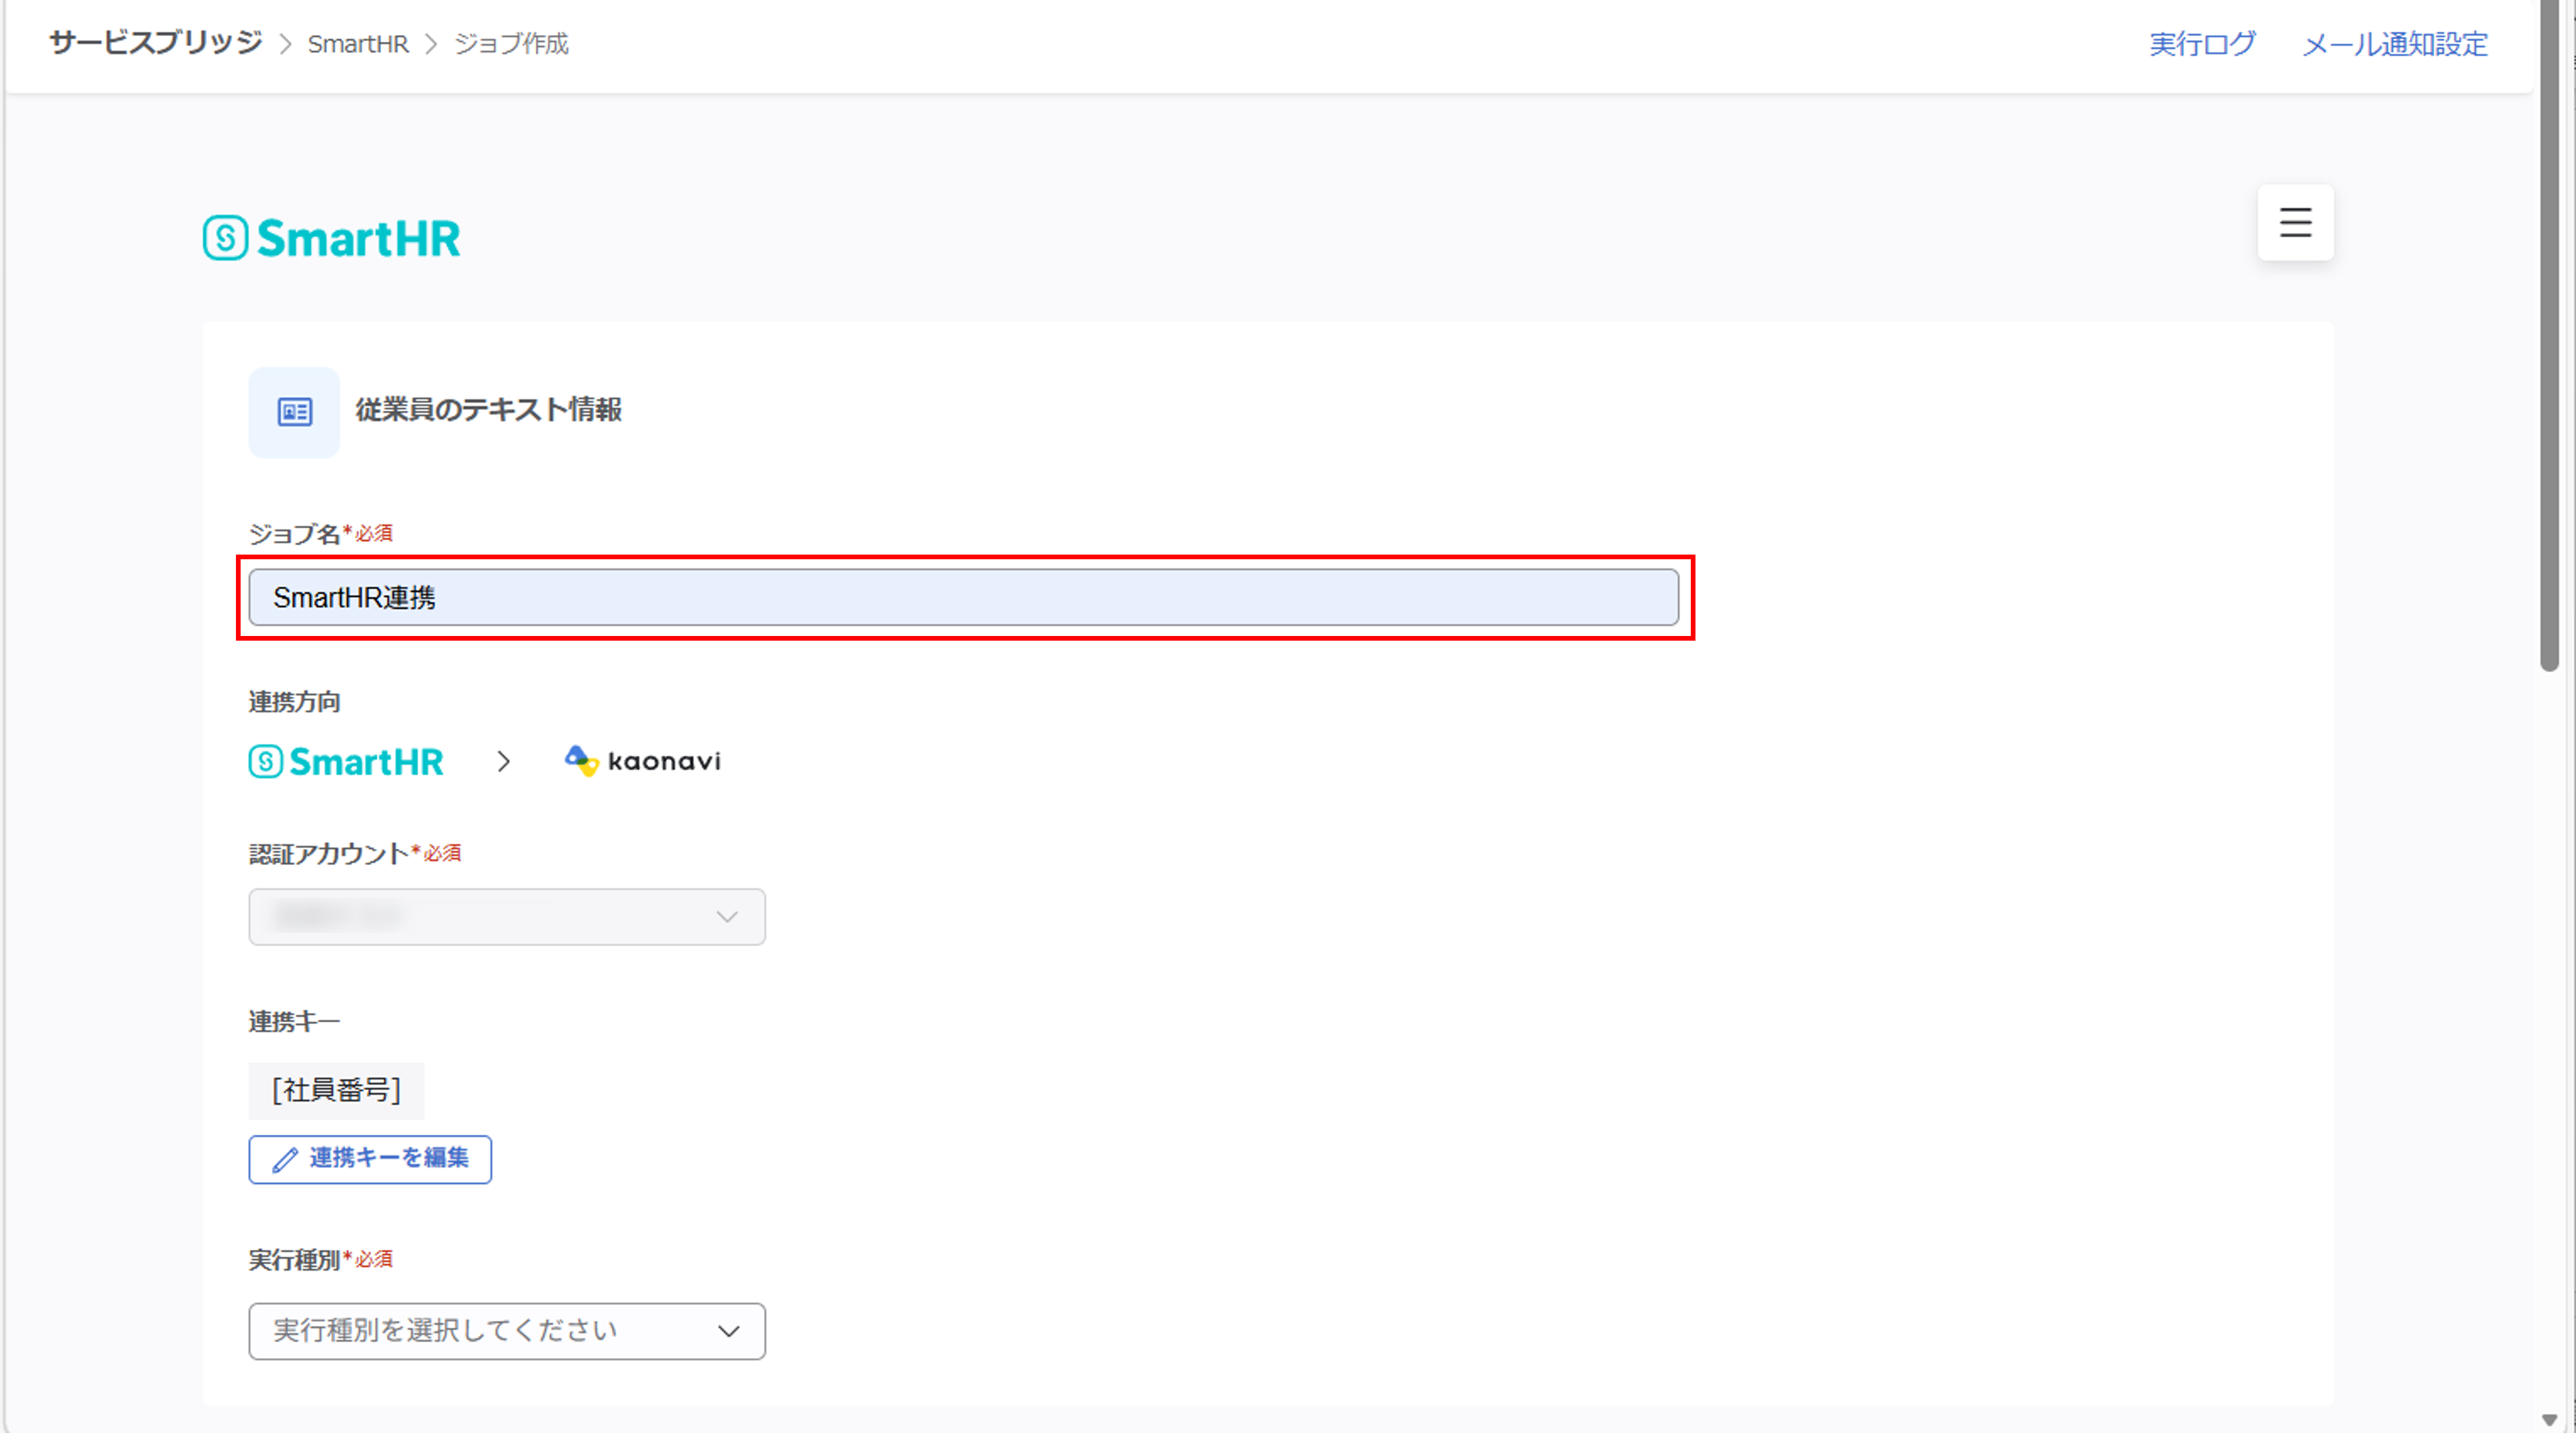Click the vertical scrollbar thumb
This screenshot has height=1433, width=2576.
coord(2549,335)
